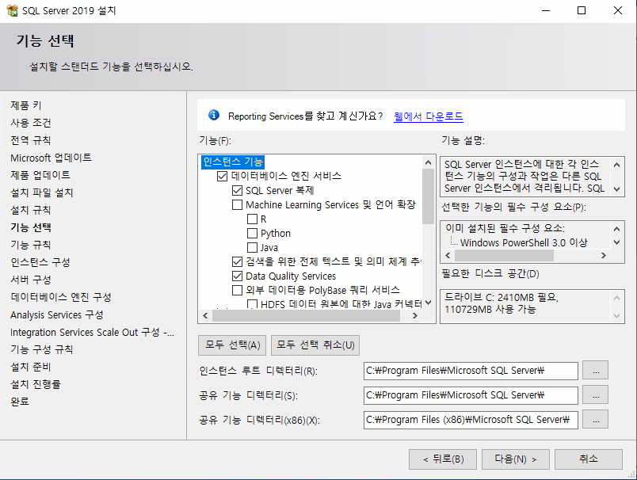637x480 pixels.
Task: Enable Machine Learning Services 및 언어 확장 checkbox
Action: click(x=237, y=204)
